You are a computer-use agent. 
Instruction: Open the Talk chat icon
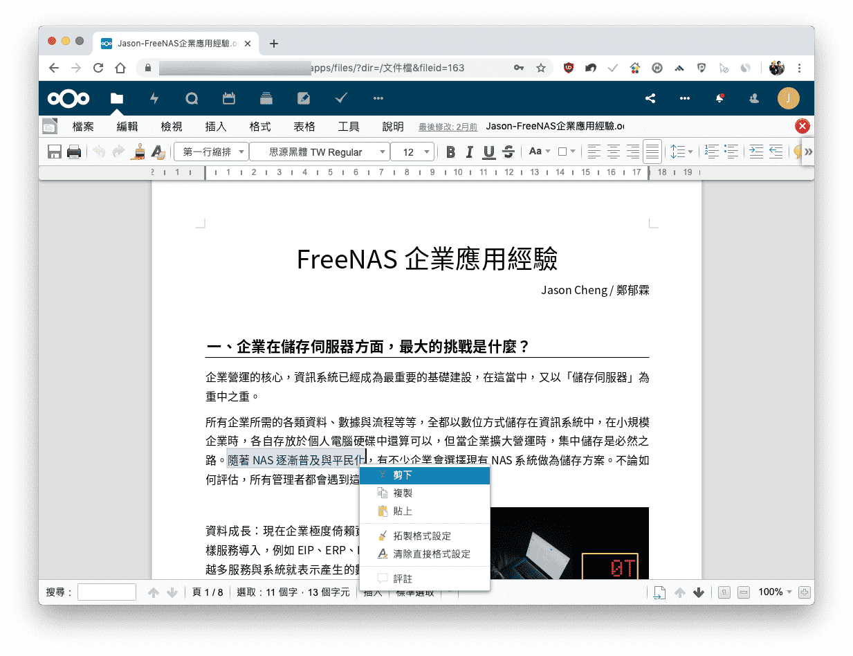(x=192, y=98)
